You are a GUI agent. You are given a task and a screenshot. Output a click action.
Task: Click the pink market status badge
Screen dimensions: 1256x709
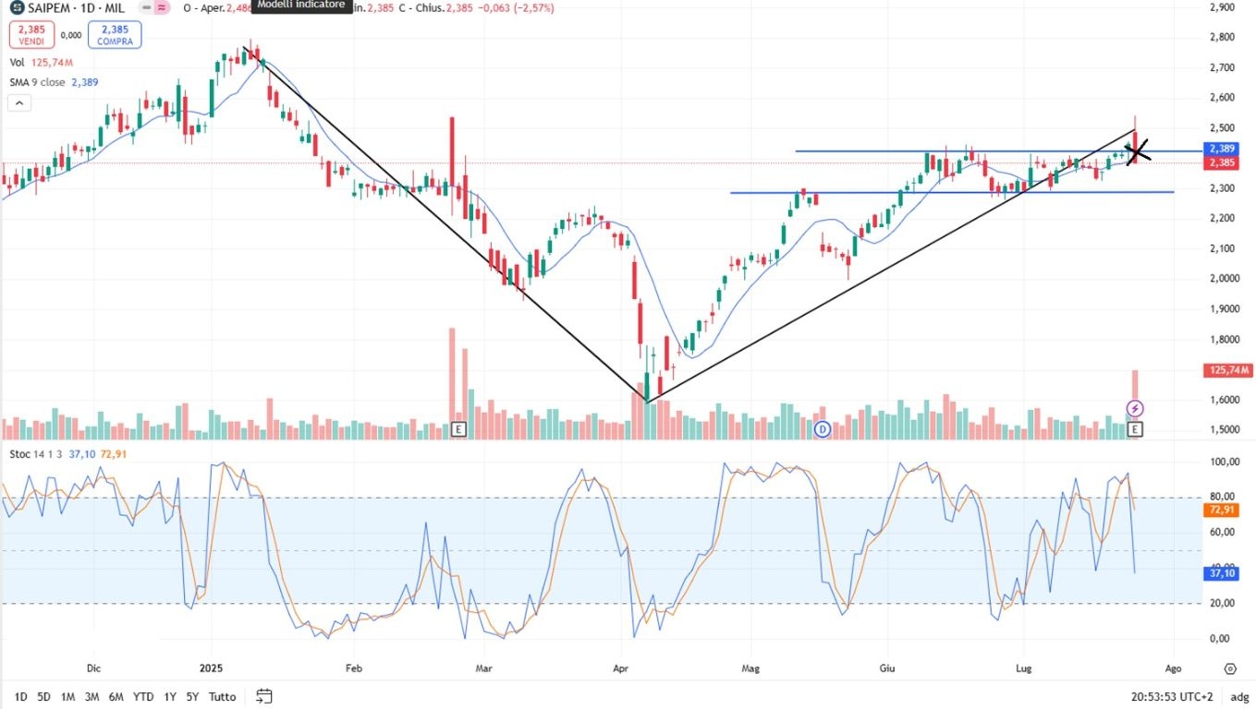pos(162,7)
